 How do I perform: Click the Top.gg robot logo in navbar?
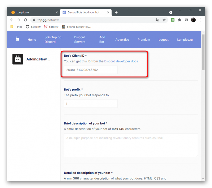(x=17, y=39)
